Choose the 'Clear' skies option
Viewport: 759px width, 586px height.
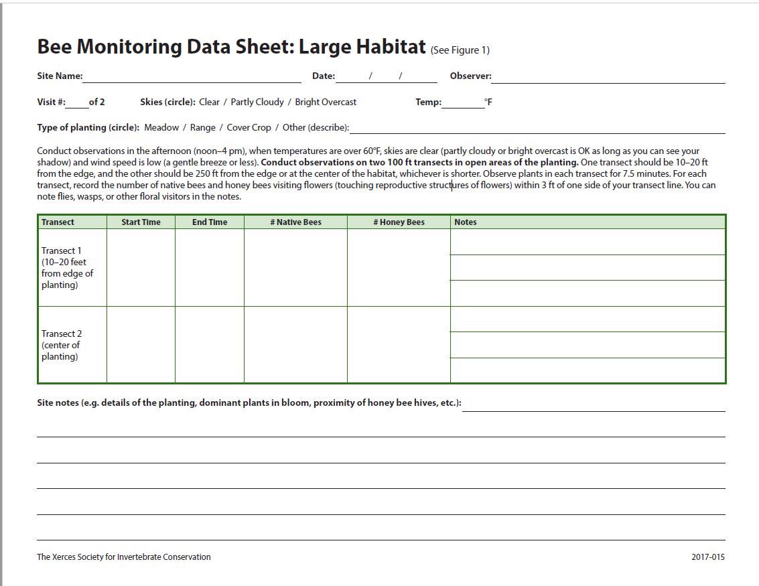click(x=209, y=102)
